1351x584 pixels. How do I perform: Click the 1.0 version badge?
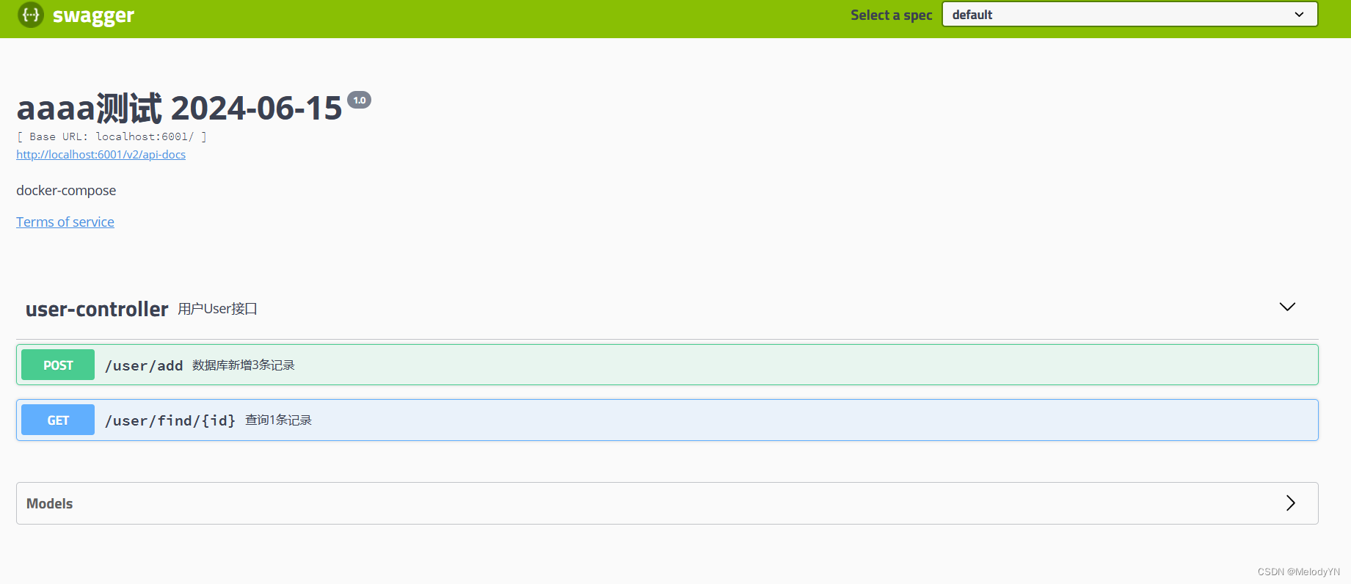pos(359,100)
